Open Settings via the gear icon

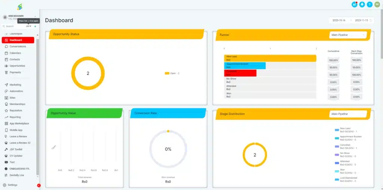5,185
